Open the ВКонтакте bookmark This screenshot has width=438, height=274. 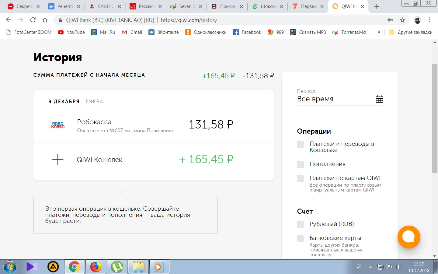coord(164,32)
